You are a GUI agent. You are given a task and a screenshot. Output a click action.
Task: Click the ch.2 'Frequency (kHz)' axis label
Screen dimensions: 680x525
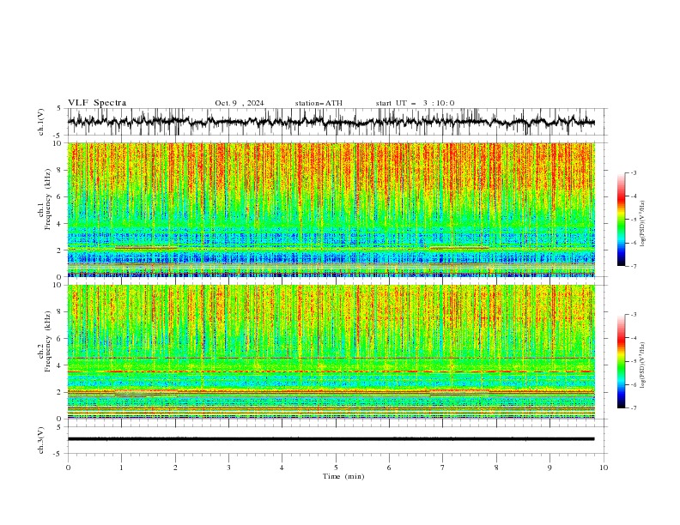coord(48,341)
